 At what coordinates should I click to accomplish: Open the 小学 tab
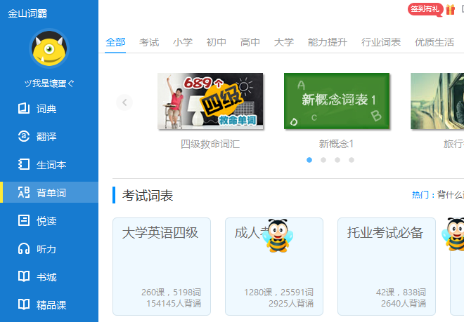click(183, 42)
